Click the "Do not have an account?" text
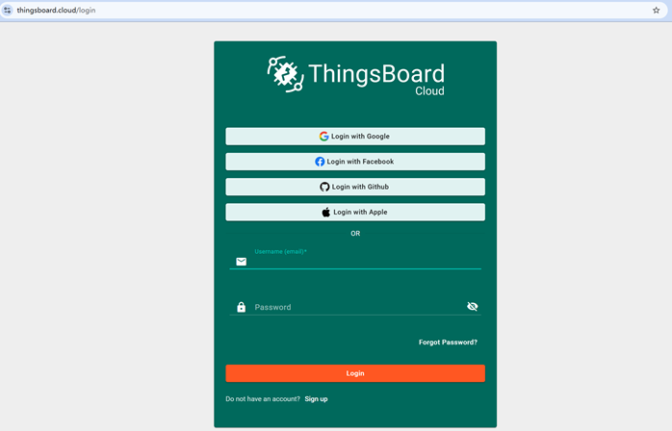 [263, 399]
